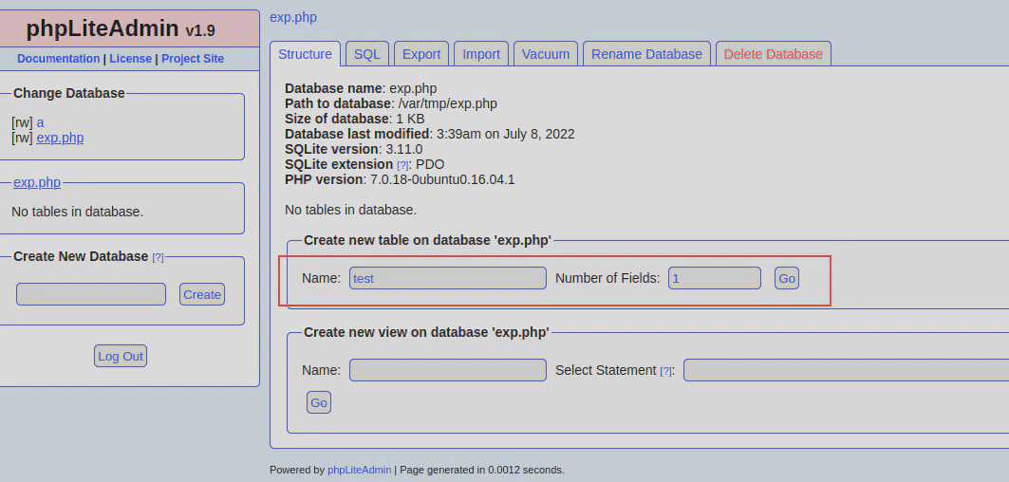Open the Documentation link
The width and height of the screenshot is (1009, 482).
[58, 59]
